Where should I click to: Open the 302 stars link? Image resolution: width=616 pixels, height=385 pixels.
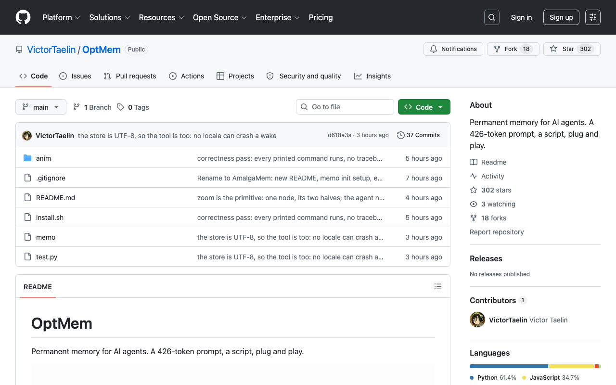[490, 190]
